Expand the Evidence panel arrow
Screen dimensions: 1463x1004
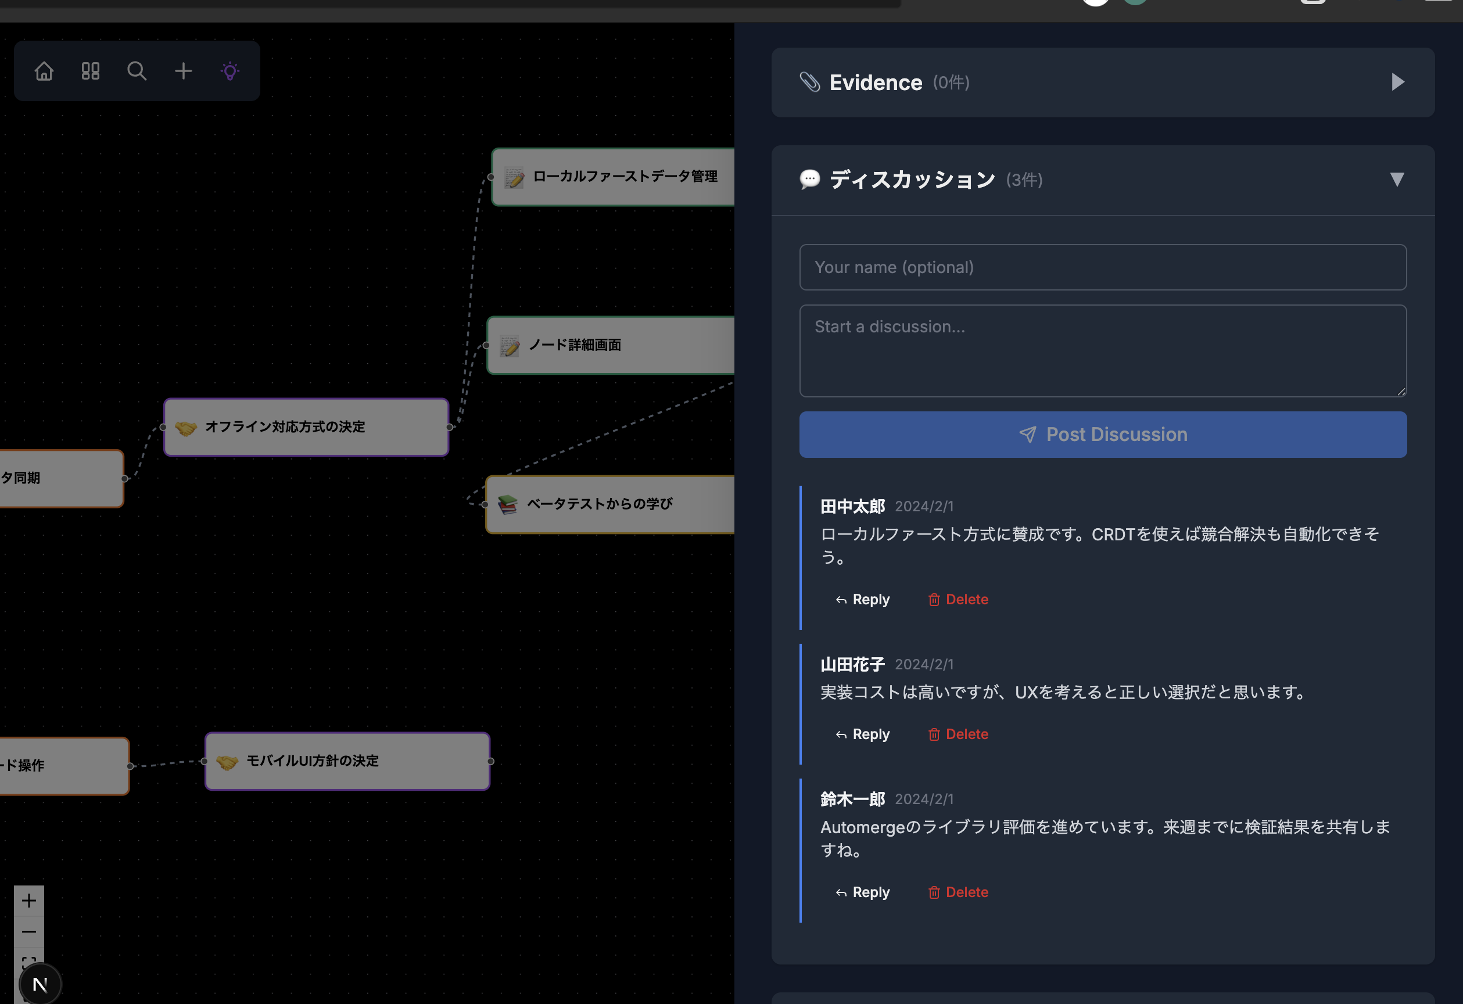(x=1397, y=82)
